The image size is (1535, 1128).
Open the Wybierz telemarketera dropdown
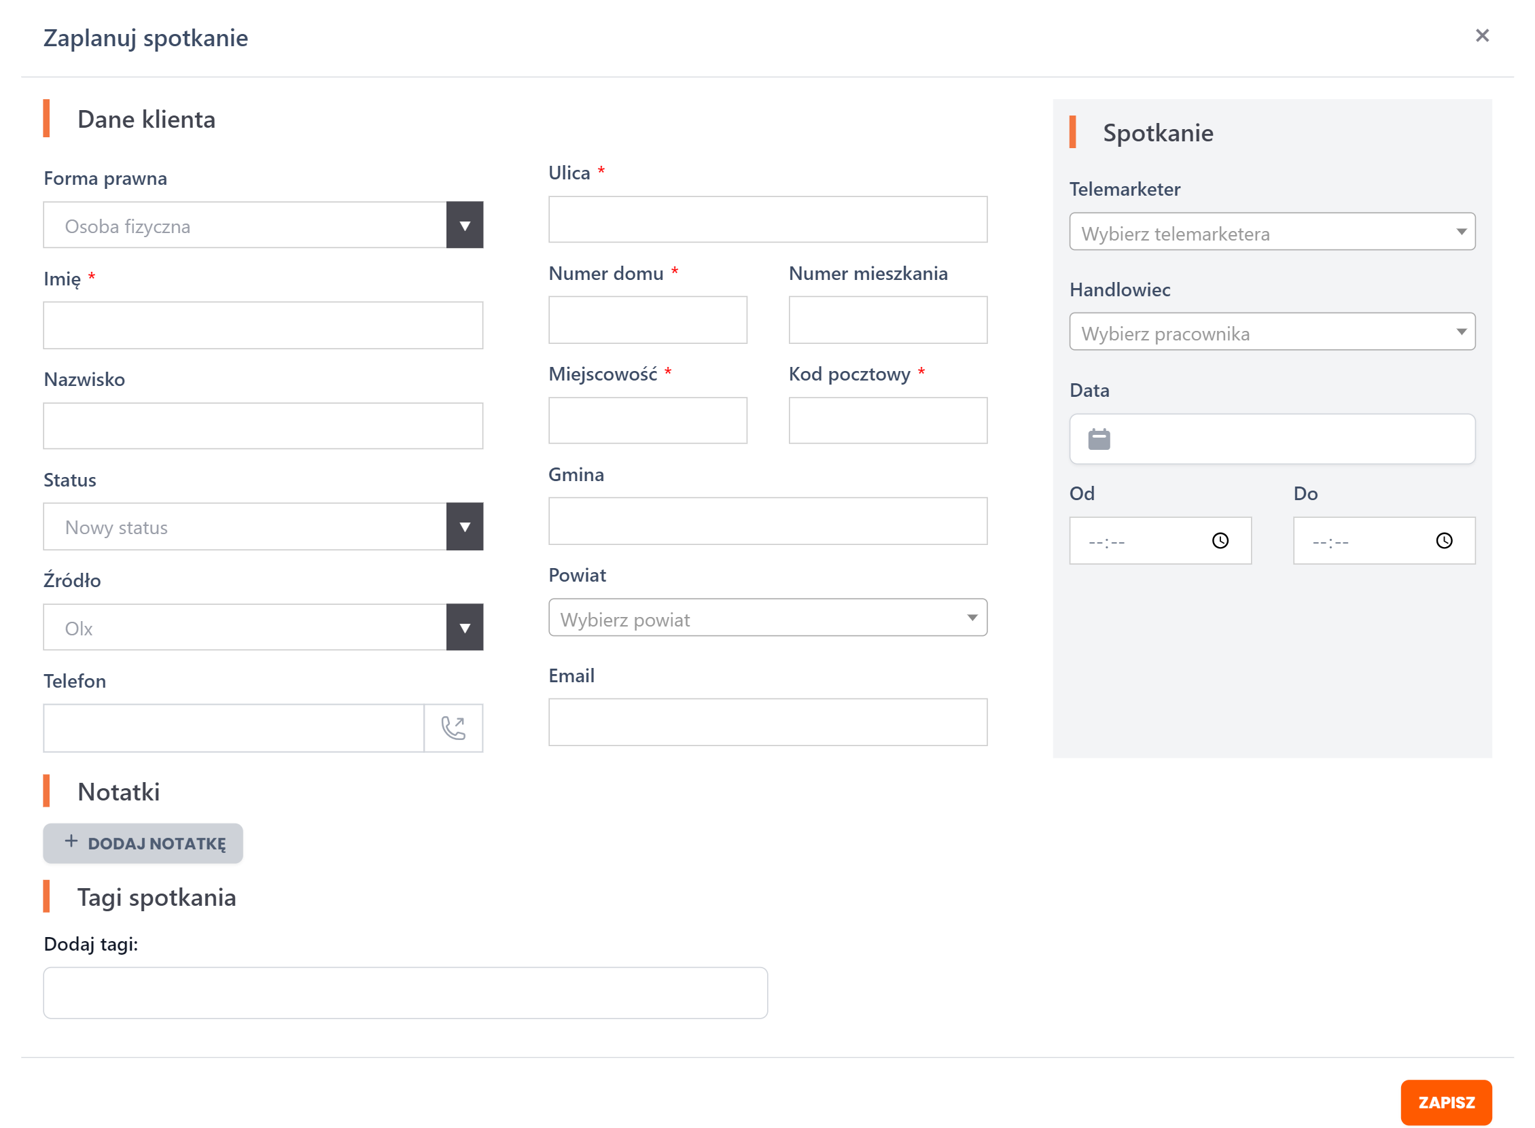1271,232
